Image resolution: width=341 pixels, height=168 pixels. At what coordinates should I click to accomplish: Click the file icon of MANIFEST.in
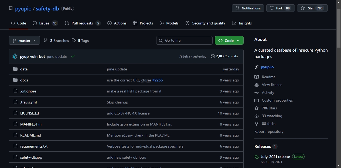pyautogui.click(x=15, y=124)
